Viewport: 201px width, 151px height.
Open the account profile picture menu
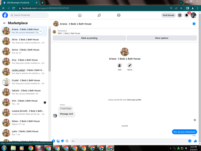[193, 15]
